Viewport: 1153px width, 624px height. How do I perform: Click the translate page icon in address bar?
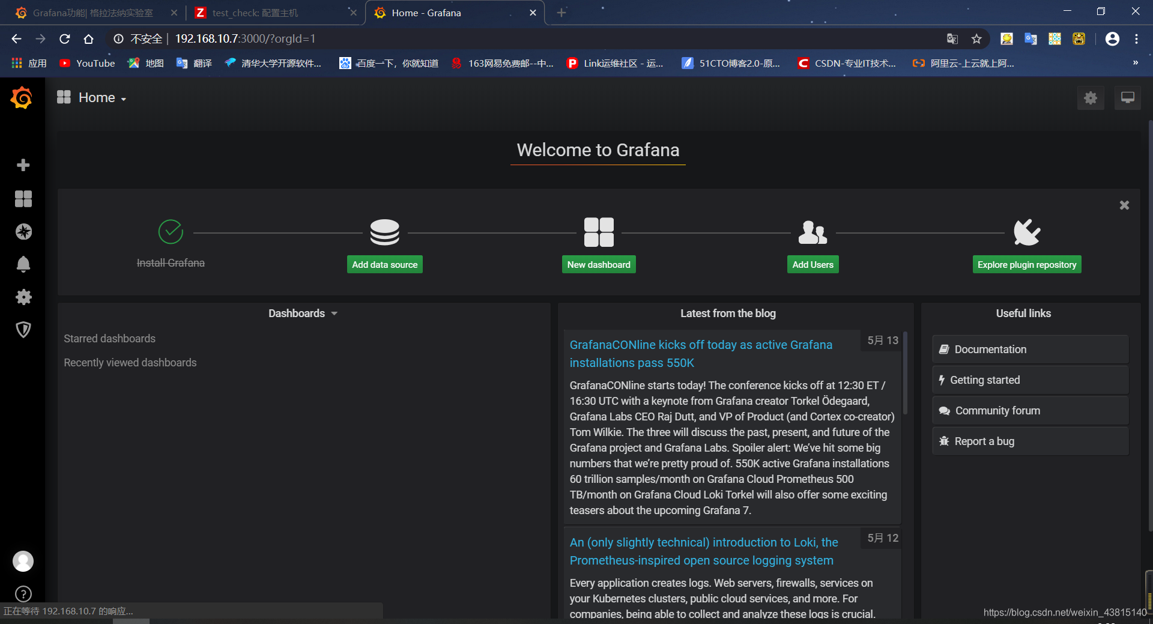pyautogui.click(x=952, y=39)
